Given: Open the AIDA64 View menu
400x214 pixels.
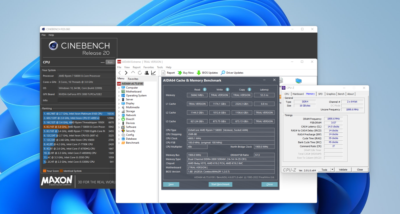Looking at the screenshot, I should pos(127,67).
